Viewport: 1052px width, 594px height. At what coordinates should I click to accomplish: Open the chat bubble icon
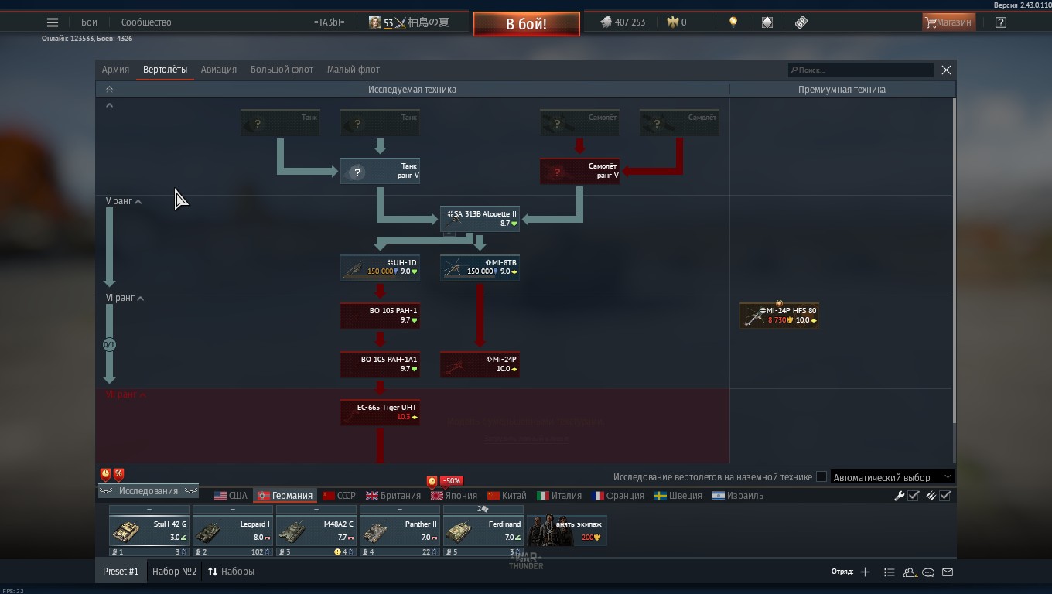coord(928,572)
